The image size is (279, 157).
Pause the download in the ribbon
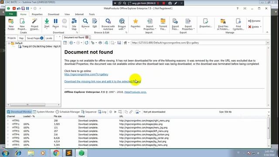click(x=55, y=24)
